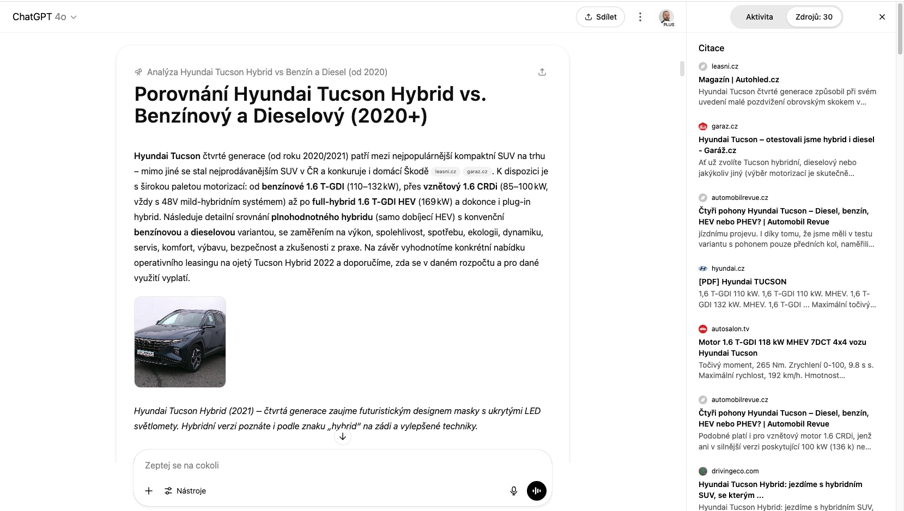Open the ChatGPT 4o model selector dropdown
The width and height of the screenshot is (904, 511).
[x=45, y=17]
